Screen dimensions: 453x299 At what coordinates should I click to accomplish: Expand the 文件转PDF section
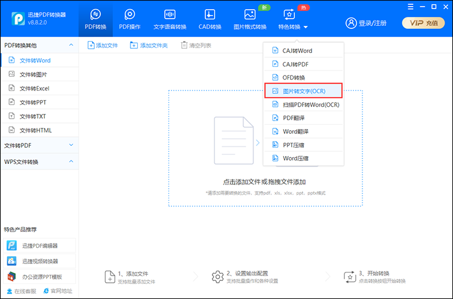coord(39,145)
